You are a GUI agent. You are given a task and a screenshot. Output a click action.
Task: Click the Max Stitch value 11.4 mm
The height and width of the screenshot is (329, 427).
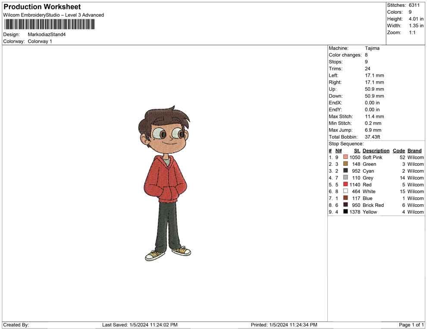[374, 117]
